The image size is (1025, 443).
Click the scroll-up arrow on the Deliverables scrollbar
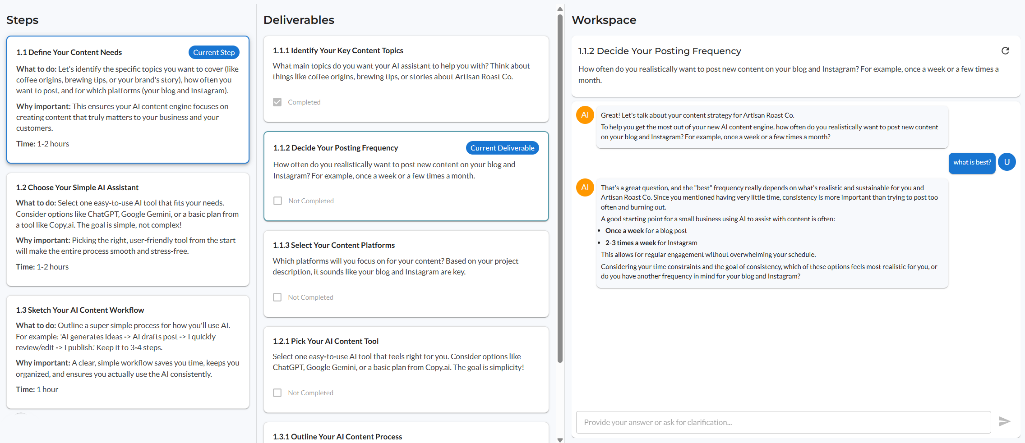point(559,9)
